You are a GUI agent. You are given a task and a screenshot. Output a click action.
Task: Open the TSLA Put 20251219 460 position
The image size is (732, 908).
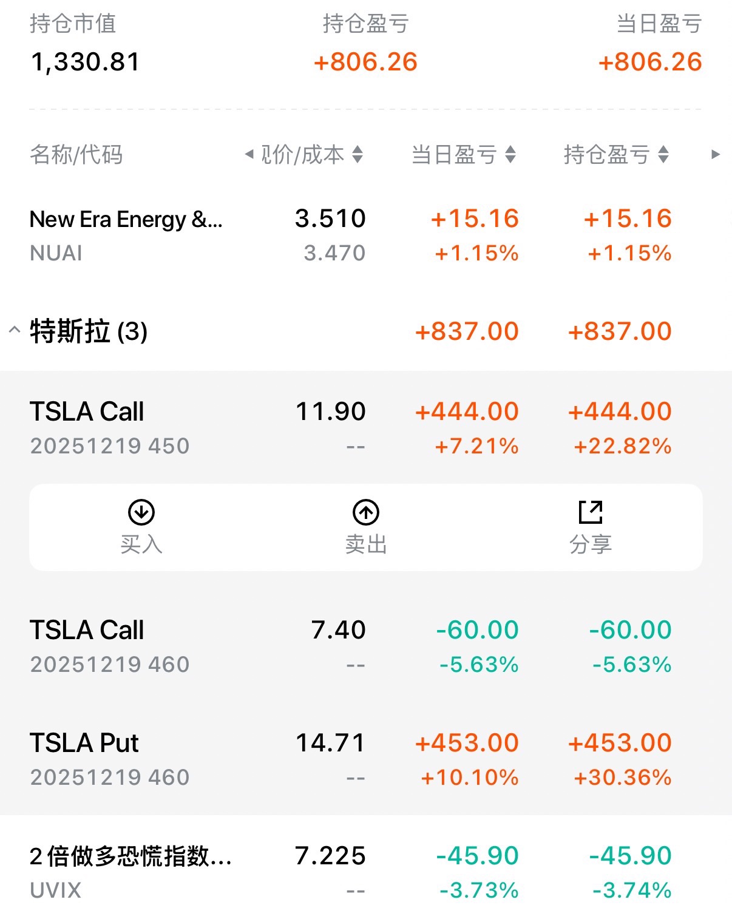coord(109,759)
